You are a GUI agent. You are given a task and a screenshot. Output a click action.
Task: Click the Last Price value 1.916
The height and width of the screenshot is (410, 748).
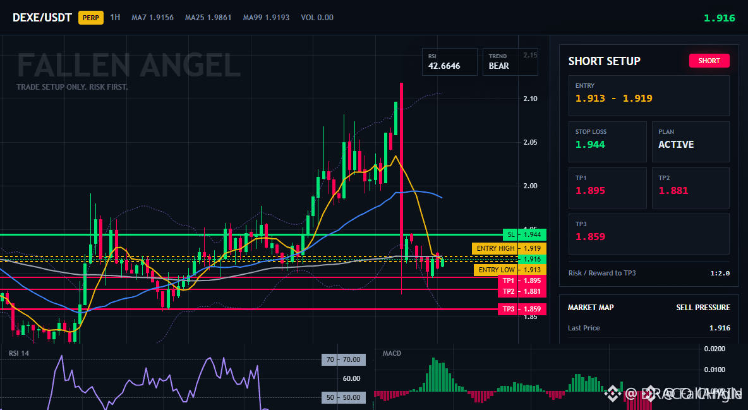[720, 328]
